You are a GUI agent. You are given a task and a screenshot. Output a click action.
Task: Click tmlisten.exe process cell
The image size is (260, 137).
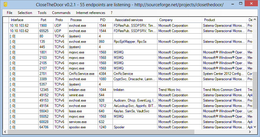coord(83,90)
